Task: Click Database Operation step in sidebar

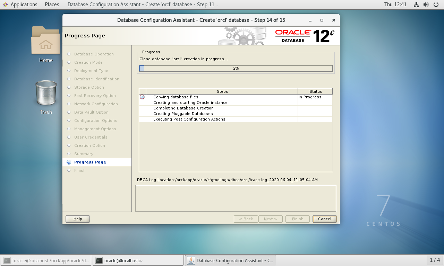Action: 94,54
